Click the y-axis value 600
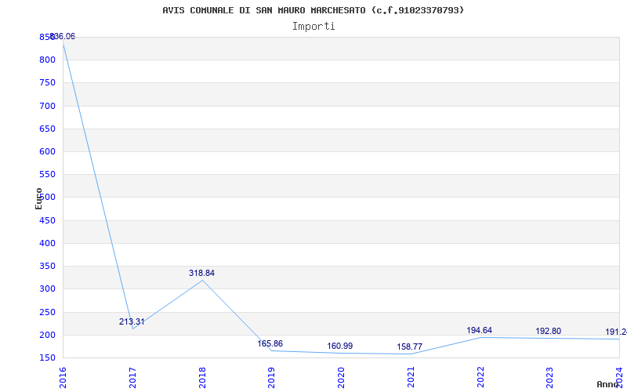This screenshot has height=392, width=627. (47, 151)
